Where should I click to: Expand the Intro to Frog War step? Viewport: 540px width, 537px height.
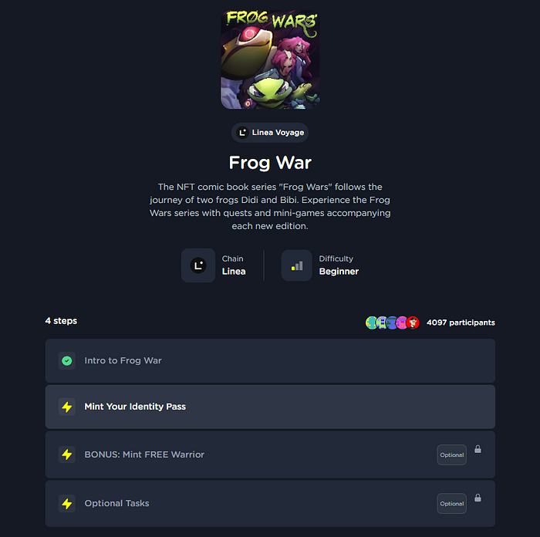[x=270, y=360]
